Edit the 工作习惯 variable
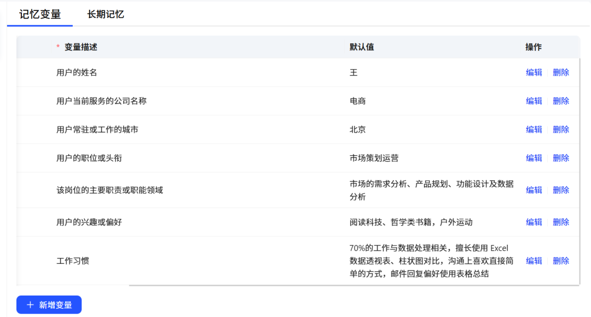Screen dimensions: 591x317 (534, 261)
